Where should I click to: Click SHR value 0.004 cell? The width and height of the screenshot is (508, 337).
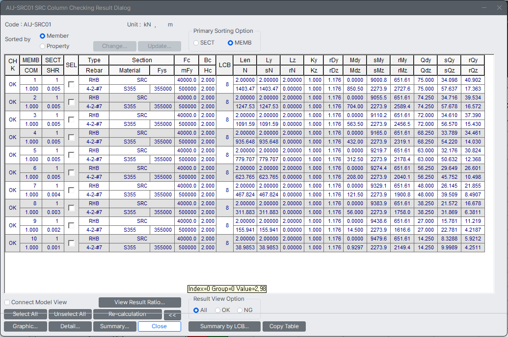(53, 194)
